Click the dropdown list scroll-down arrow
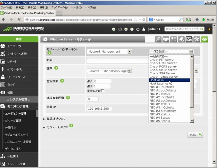The width and height of the screenshot is (217, 168). (192, 121)
